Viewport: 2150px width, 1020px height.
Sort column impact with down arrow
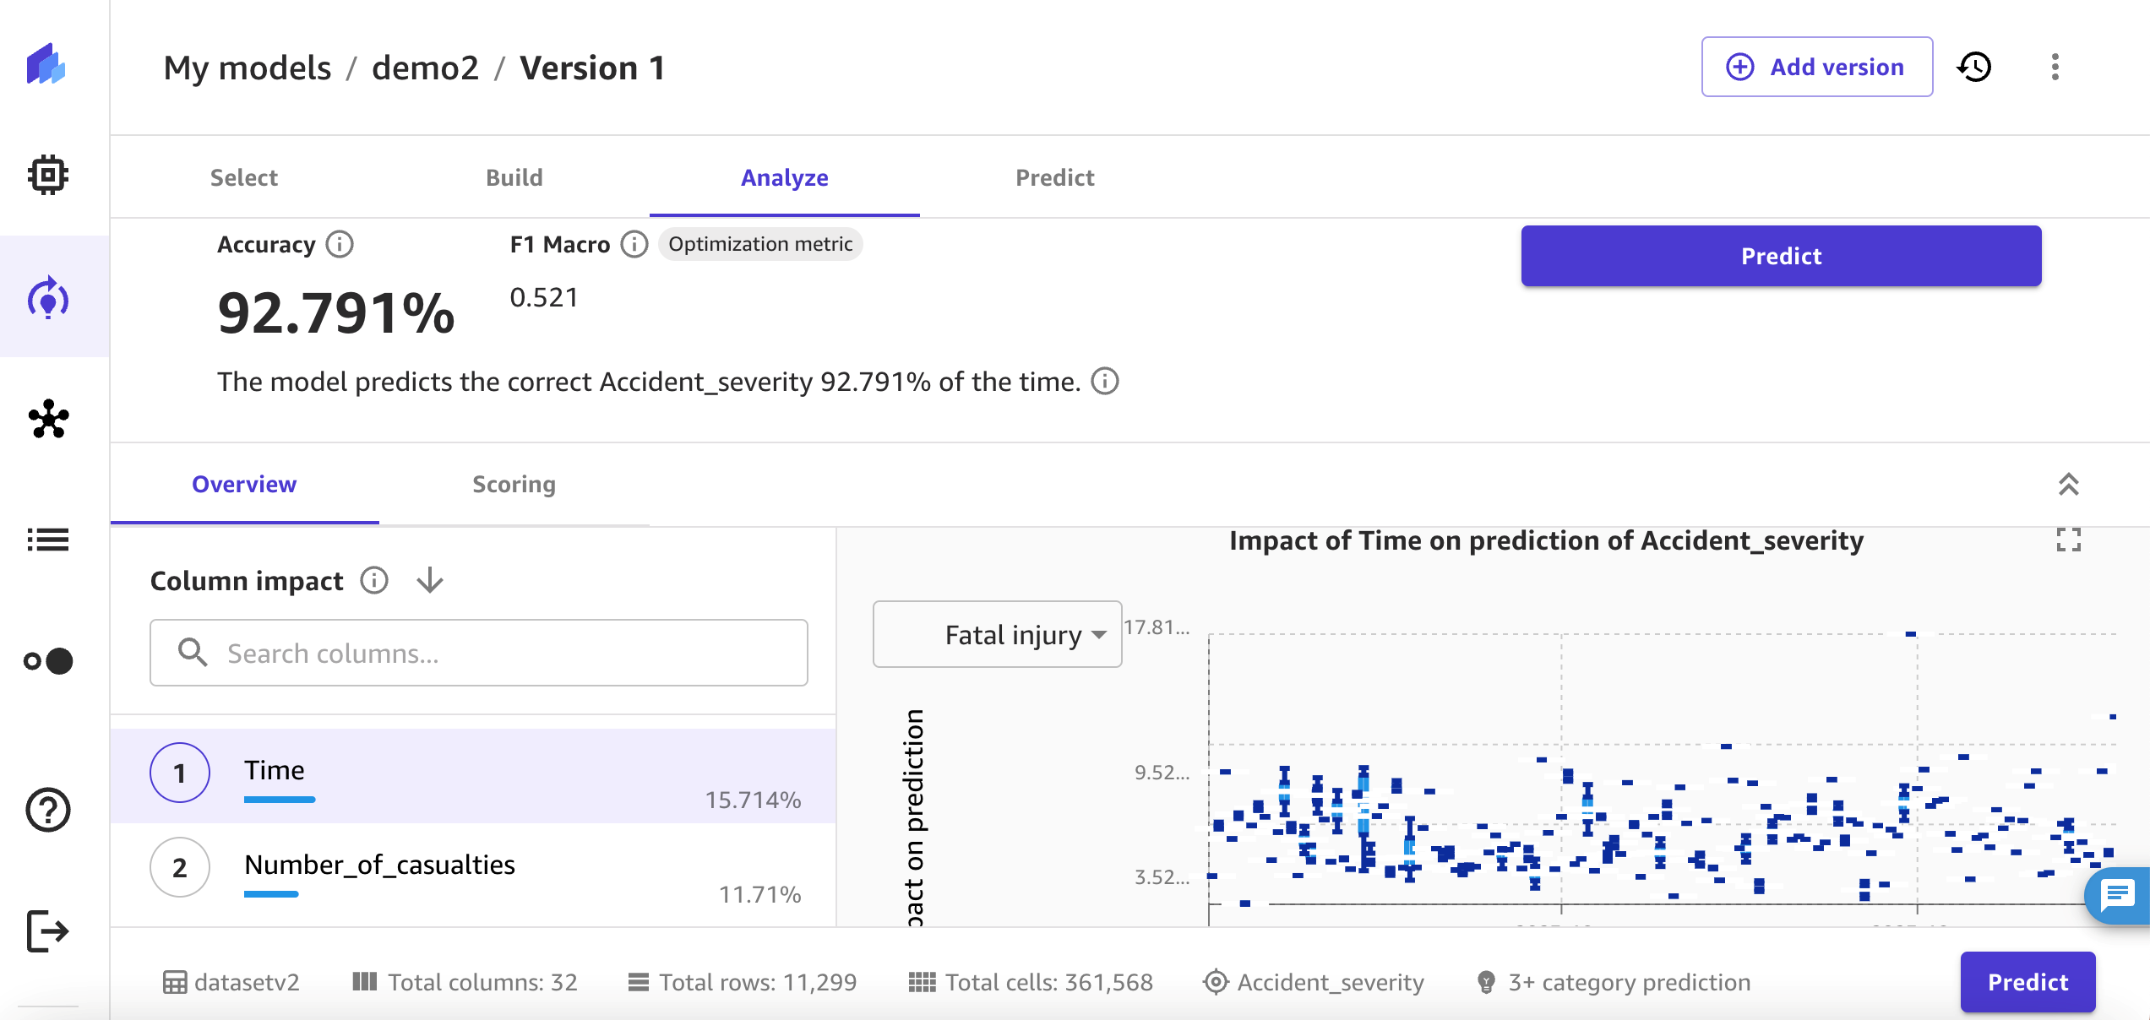point(430,581)
